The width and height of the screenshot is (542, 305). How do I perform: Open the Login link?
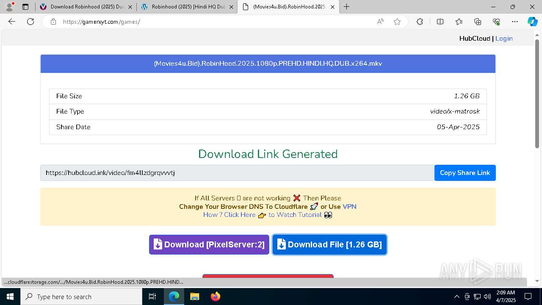click(504, 39)
